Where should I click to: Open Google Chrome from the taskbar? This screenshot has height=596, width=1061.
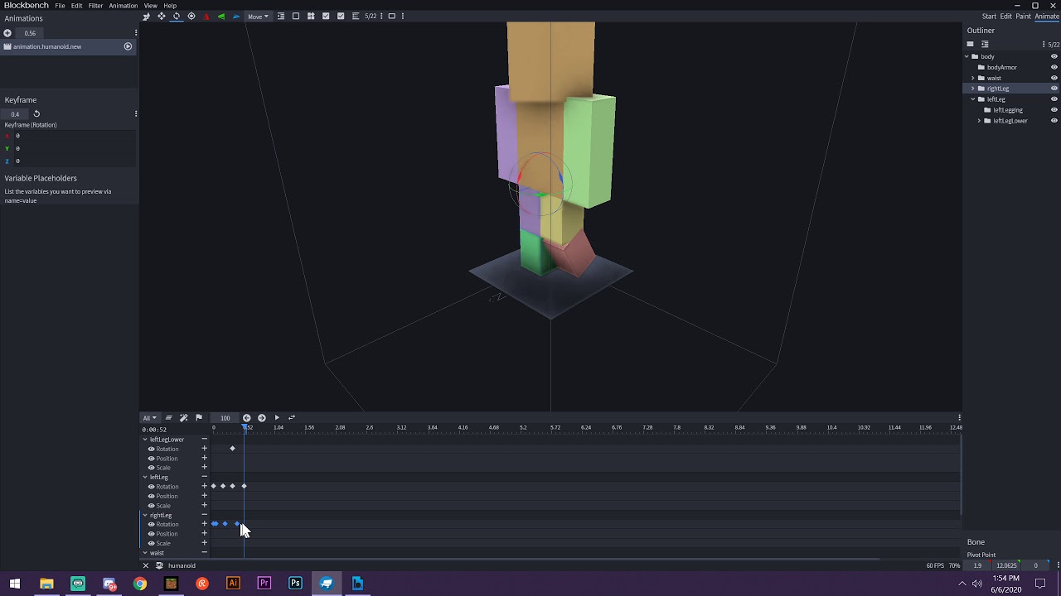click(x=140, y=584)
